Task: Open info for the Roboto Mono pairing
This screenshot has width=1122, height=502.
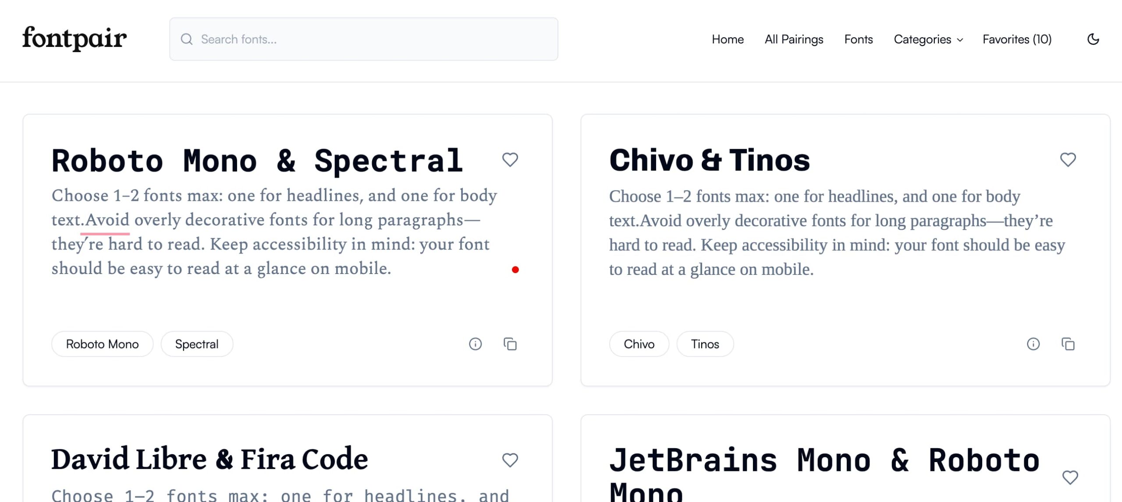Action: (x=476, y=344)
